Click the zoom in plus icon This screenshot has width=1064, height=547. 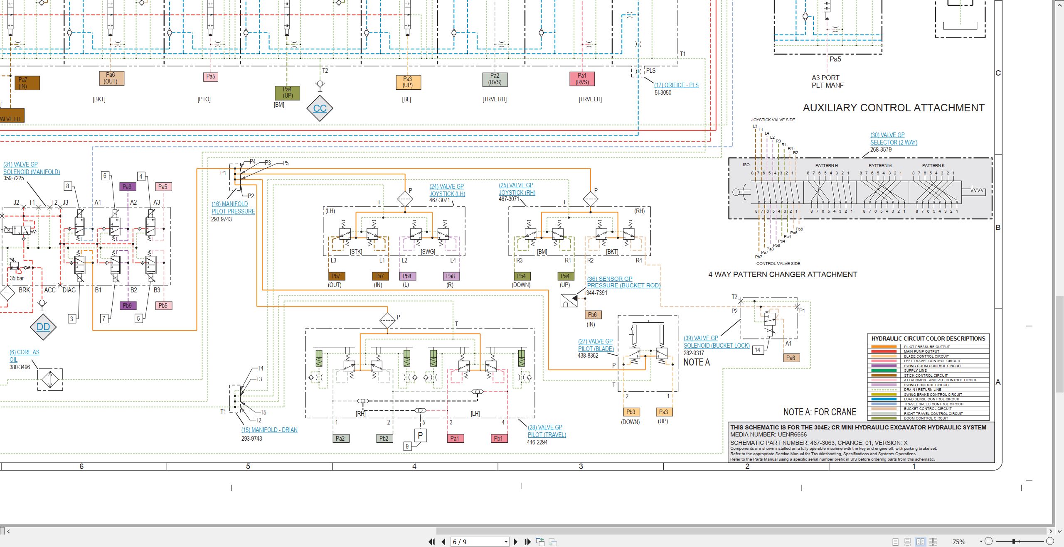tap(1050, 541)
